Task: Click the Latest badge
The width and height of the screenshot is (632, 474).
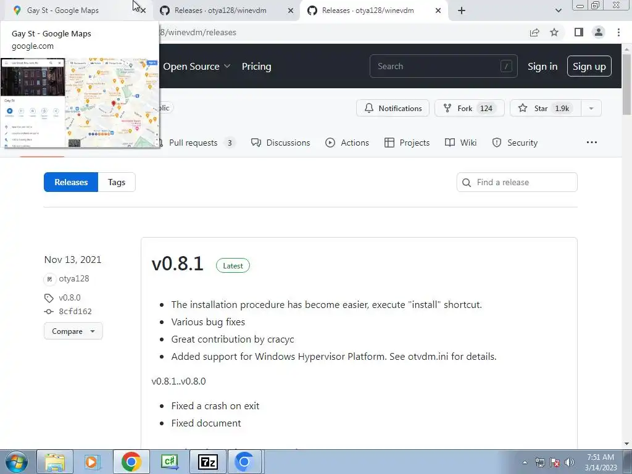Action: click(x=233, y=265)
